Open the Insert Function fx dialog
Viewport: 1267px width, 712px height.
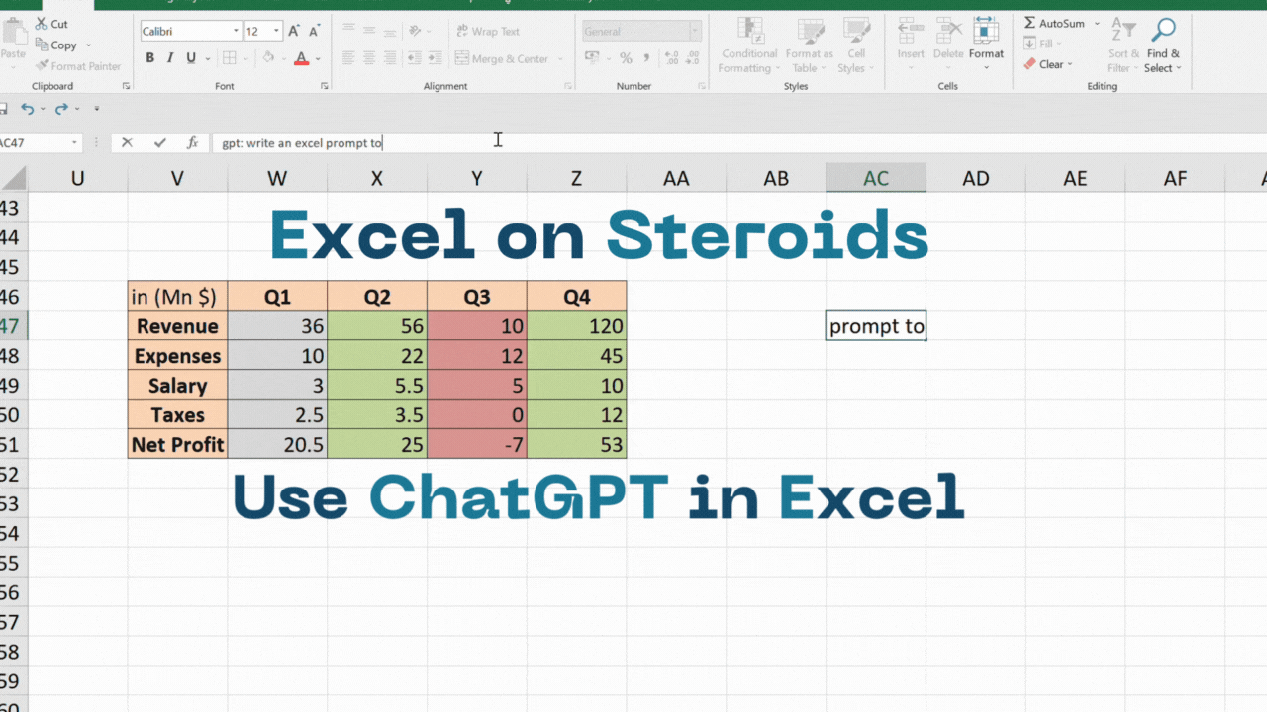pos(193,142)
